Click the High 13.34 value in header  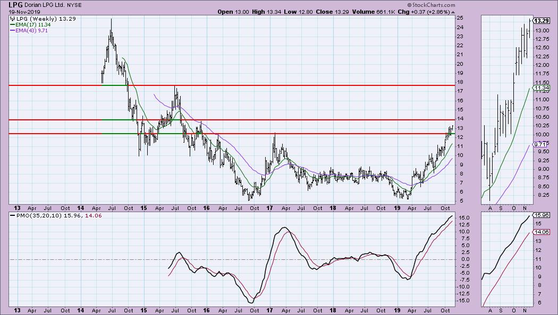(x=267, y=12)
